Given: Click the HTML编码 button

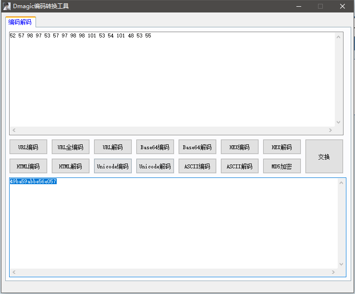Looking at the screenshot, I should [28, 166].
